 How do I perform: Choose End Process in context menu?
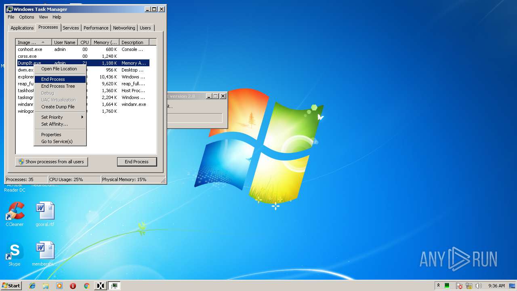(60, 79)
